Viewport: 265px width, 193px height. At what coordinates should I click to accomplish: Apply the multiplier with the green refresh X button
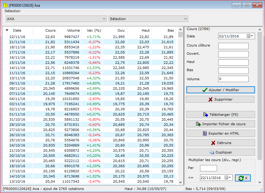pyautogui.click(x=243, y=178)
